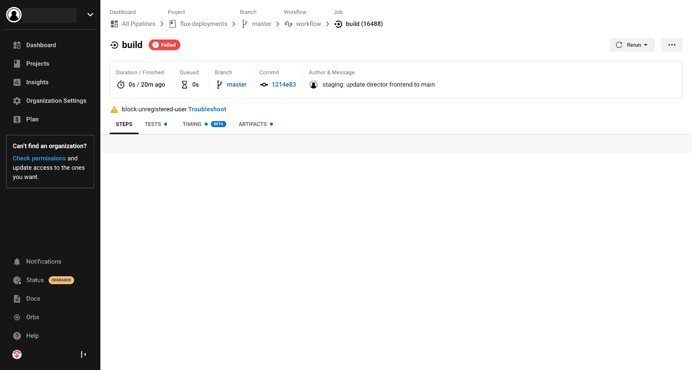The width and height of the screenshot is (692, 370).
Task: Open Orbs in the sidebar
Action: [32, 317]
